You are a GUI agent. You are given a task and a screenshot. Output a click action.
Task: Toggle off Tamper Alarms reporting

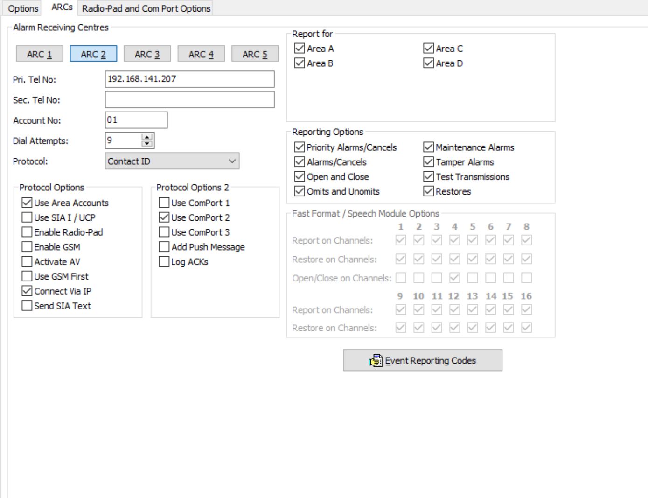(429, 162)
